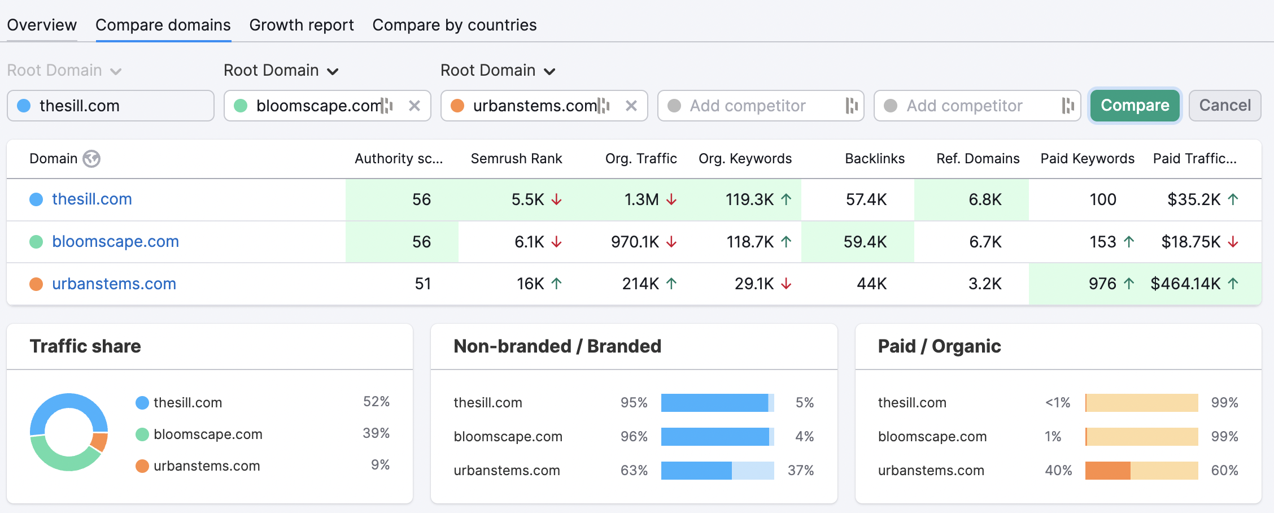Click the blue dot beside thesill.com input
1274x513 pixels.
[24, 106]
